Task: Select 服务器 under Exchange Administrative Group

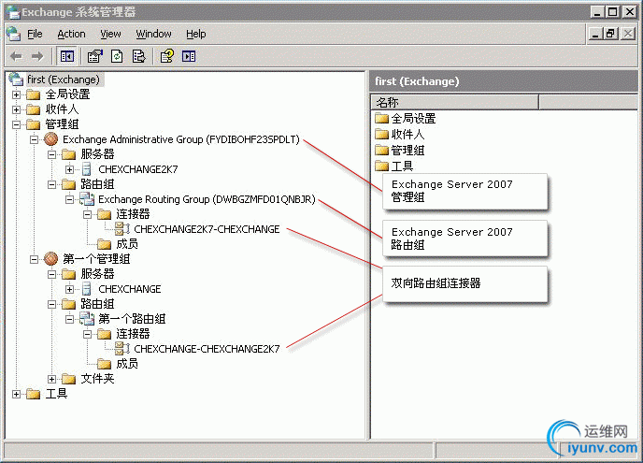Action: point(97,154)
